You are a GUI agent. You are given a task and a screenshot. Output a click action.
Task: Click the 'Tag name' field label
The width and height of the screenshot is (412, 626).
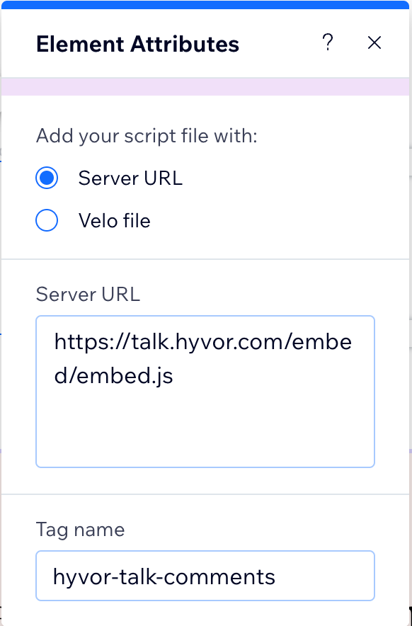[x=80, y=530]
